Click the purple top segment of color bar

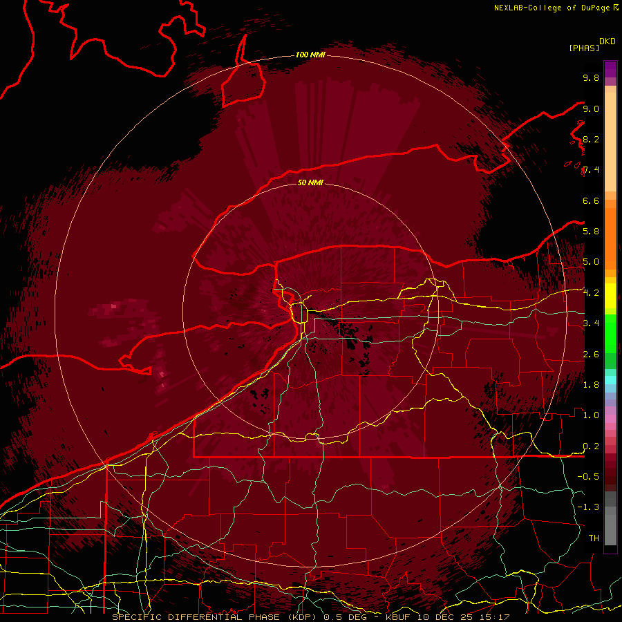(x=610, y=69)
